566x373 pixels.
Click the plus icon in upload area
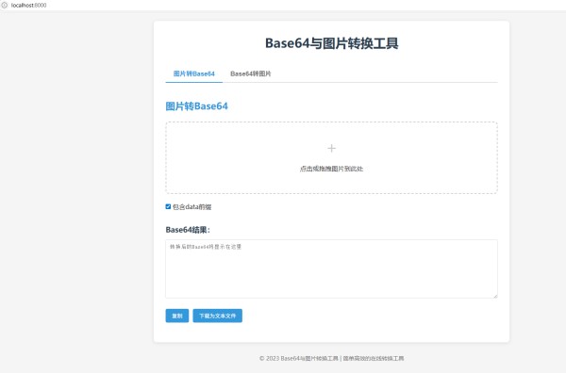pos(331,148)
